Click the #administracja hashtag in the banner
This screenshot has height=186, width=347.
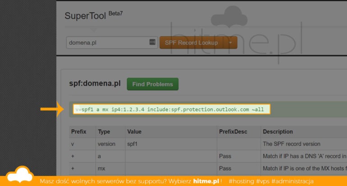[292, 181]
